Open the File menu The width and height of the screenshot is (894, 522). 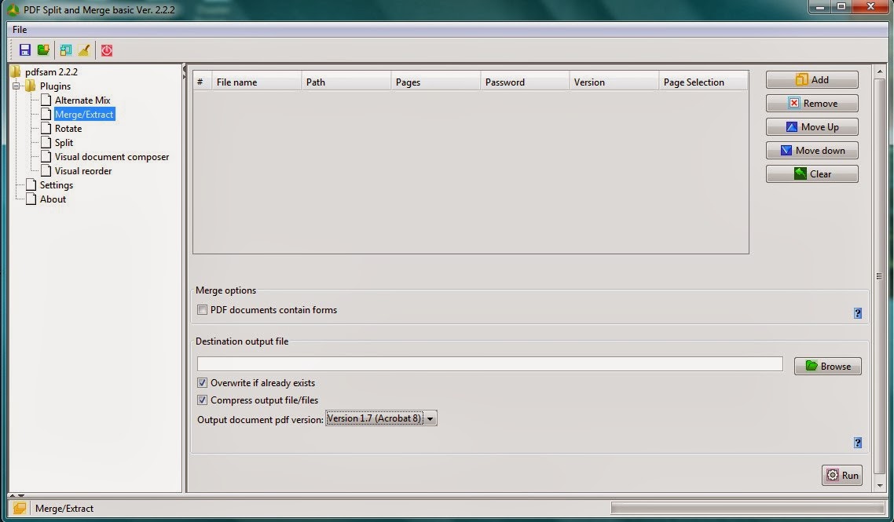pos(20,30)
